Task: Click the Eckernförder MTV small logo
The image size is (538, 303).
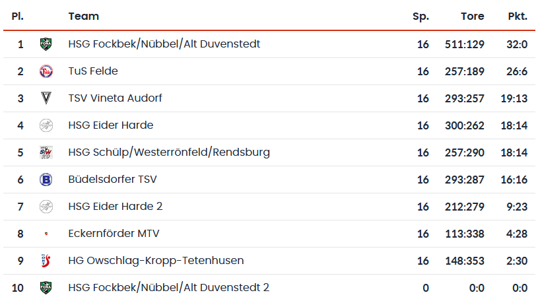Action: (46, 234)
